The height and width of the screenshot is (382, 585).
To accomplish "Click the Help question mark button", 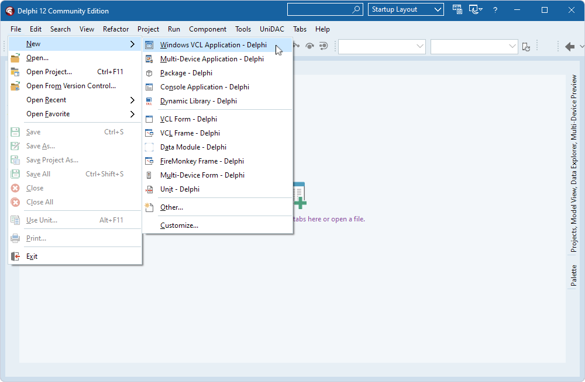I will tap(495, 9).
